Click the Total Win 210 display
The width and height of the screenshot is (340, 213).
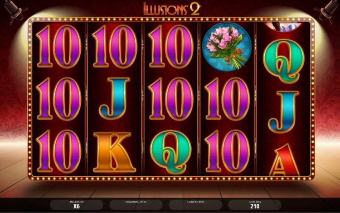tap(255, 204)
